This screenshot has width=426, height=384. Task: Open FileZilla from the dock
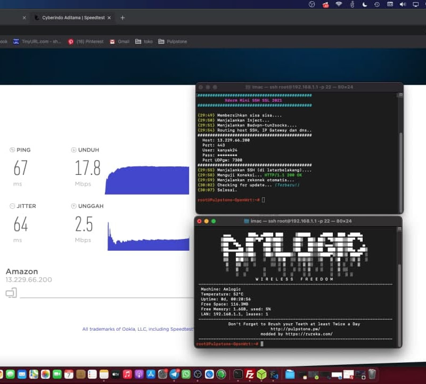pos(250,374)
